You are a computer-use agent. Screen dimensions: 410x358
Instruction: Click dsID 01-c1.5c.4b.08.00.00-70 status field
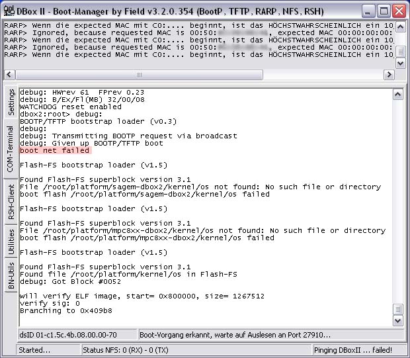point(77,335)
